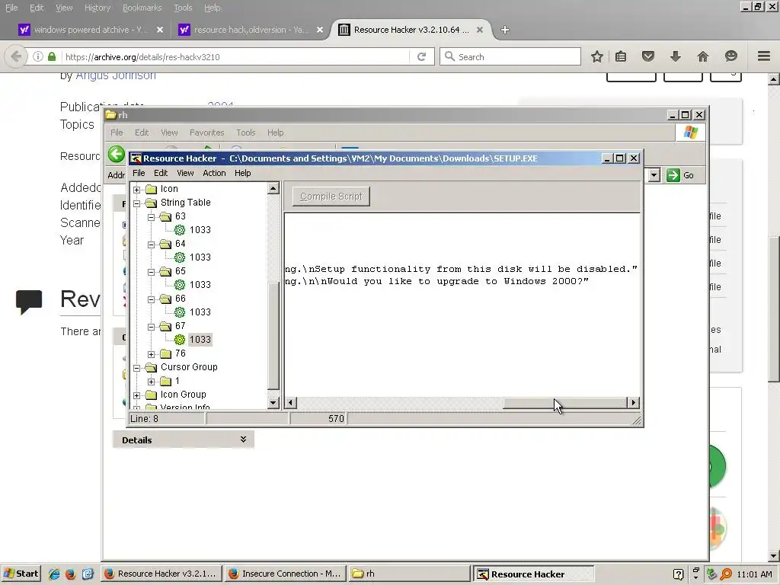
Task: Open Angus Johnson author link
Action: click(x=116, y=75)
